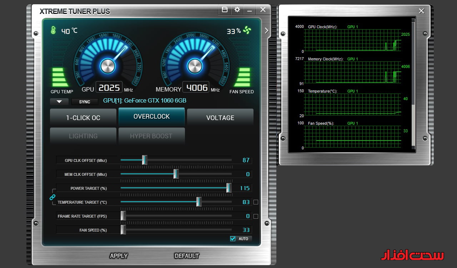Enable the Temperature Target priority checkbox

click(x=256, y=202)
